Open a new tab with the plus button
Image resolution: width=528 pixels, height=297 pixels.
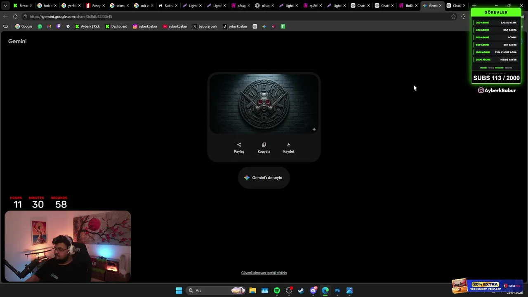coord(474,6)
